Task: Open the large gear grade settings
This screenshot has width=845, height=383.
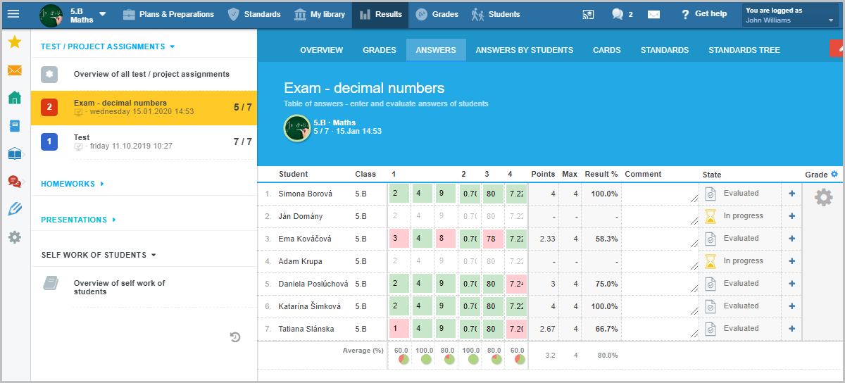Action: click(823, 198)
